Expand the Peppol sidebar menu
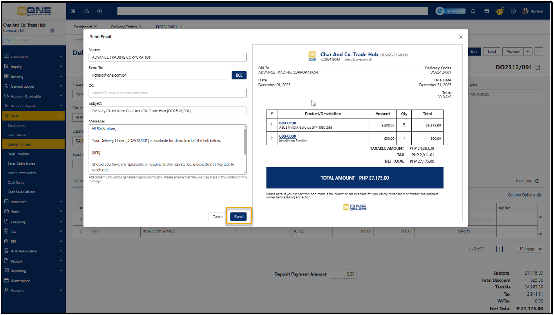554x315 pixels. [33, 261]
